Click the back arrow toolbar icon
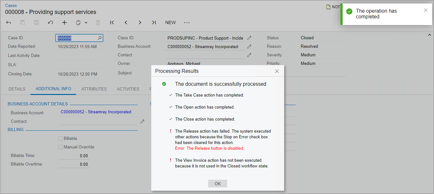The image size is (434, 194). pos(9,22)
